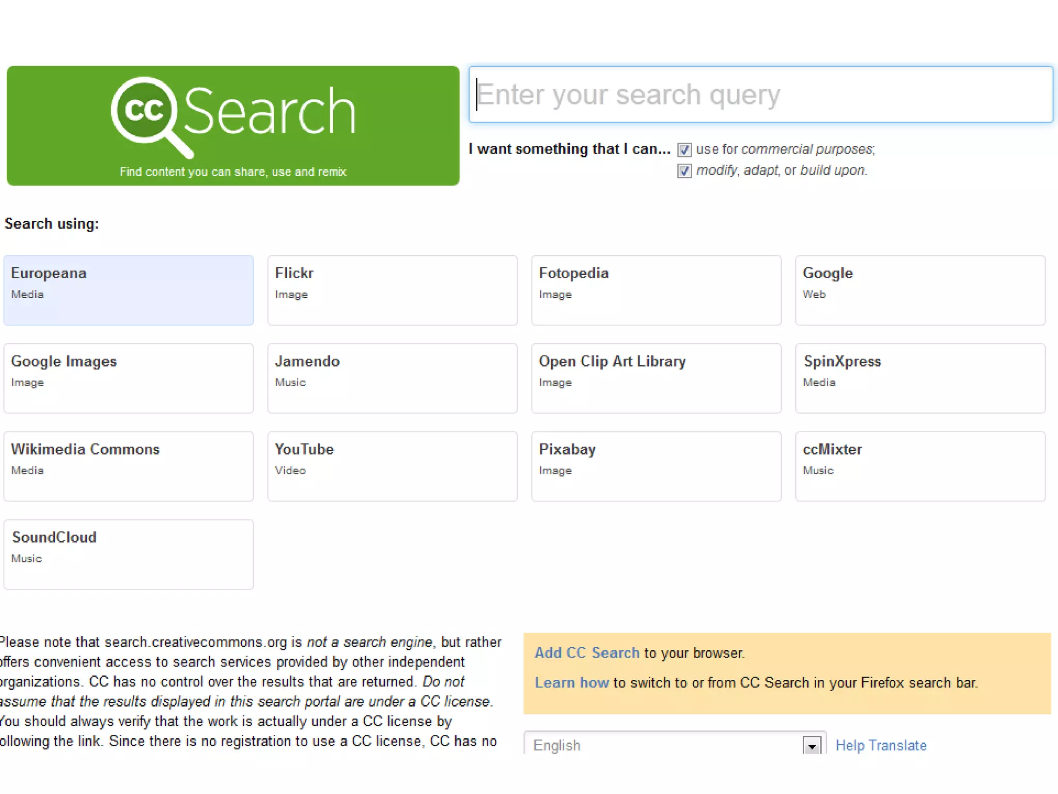Choose Jamendo music search tile
Image resolution: width=1058 pixels, height=794 pixels.
tap(392, 378)
